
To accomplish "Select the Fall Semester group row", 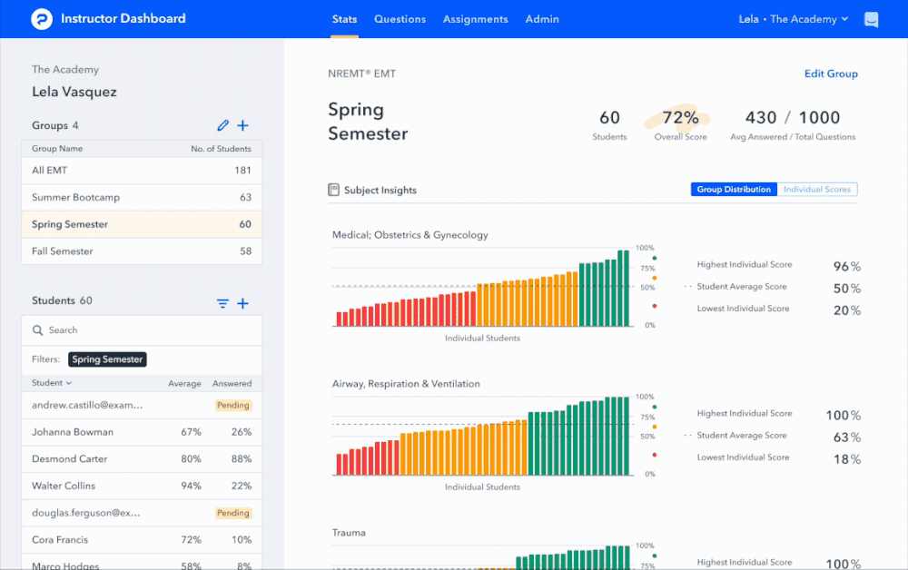I will click(142, 251).
